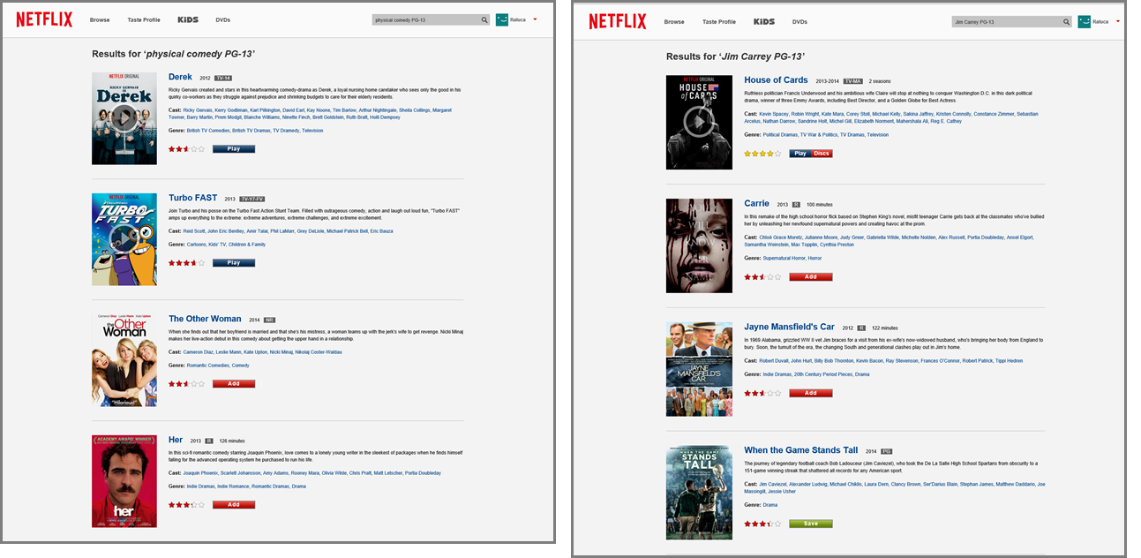The image size is (1141, 558).
Task: Click the play overlay on the Turbo FAST poster
Action: 124,238
